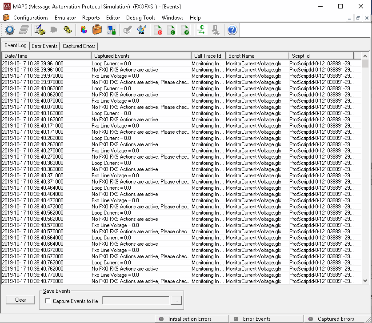Close the inner Events child window
Image resolution: width=372 pixels, height=323 pixels.
pos(367,18)
